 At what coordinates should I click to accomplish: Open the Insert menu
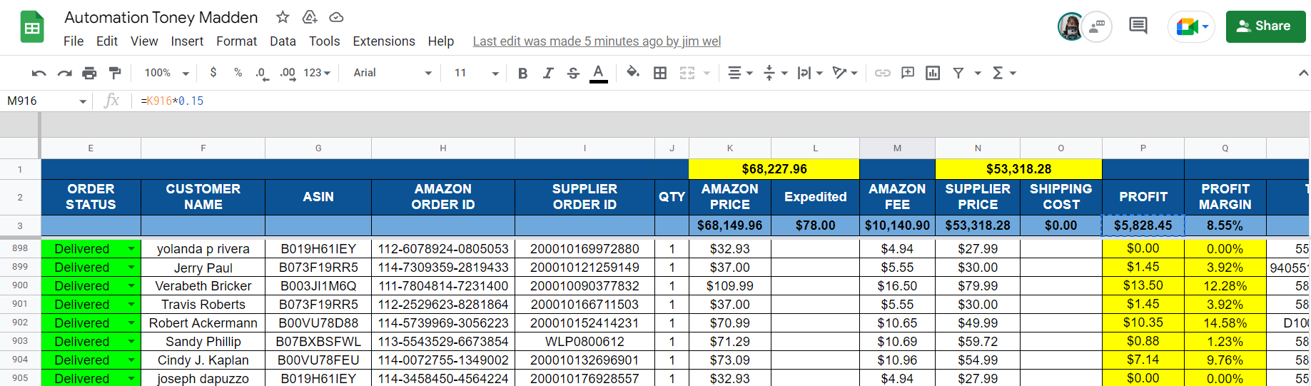(x=187, y=41)
